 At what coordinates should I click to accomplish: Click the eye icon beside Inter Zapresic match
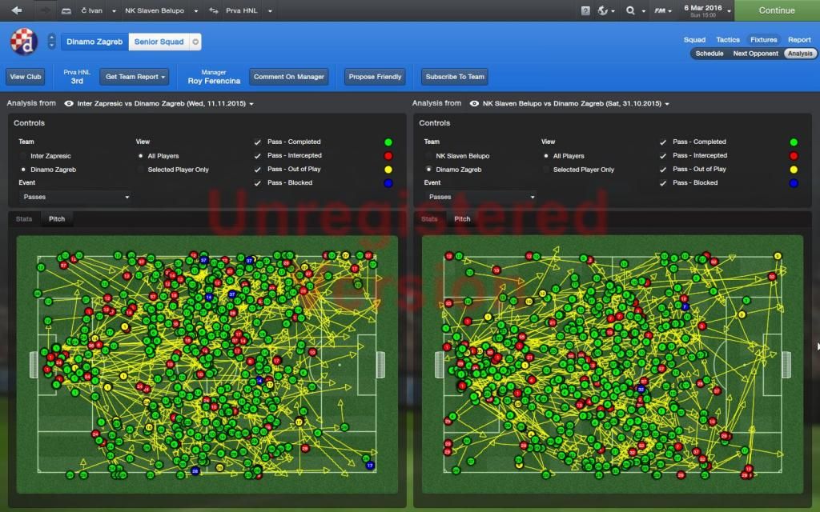[69, 103]
